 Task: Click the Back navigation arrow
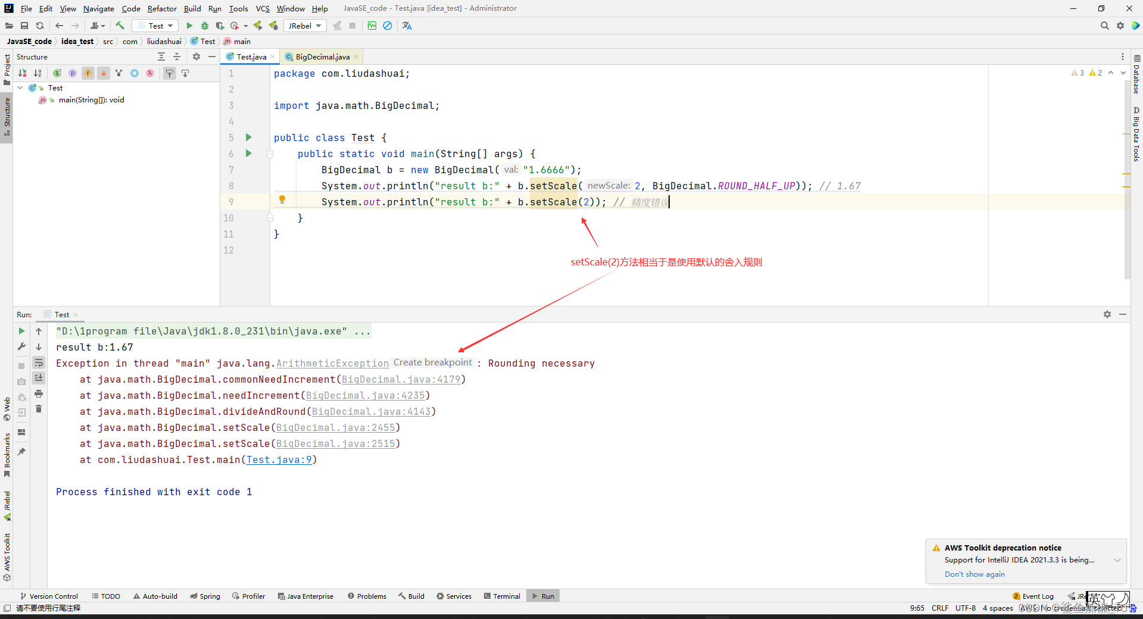[x=59, y=26]
